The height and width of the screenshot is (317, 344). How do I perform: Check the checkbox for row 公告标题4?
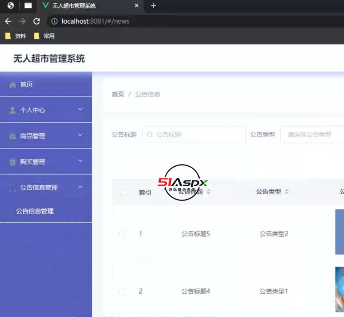click(123, 291)
